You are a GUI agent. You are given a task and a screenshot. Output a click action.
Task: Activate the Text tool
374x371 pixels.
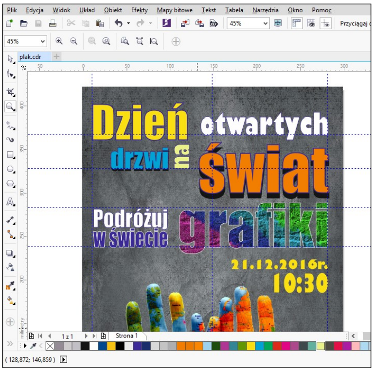(10, 202)
